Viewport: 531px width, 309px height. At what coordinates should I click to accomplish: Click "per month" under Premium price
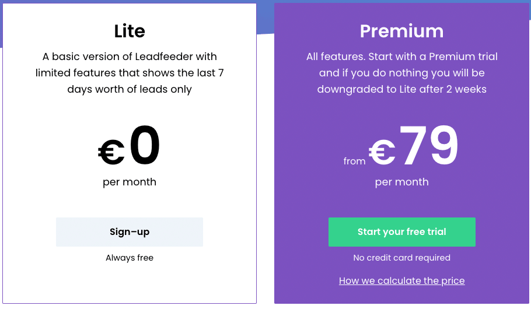coord(401,182)
